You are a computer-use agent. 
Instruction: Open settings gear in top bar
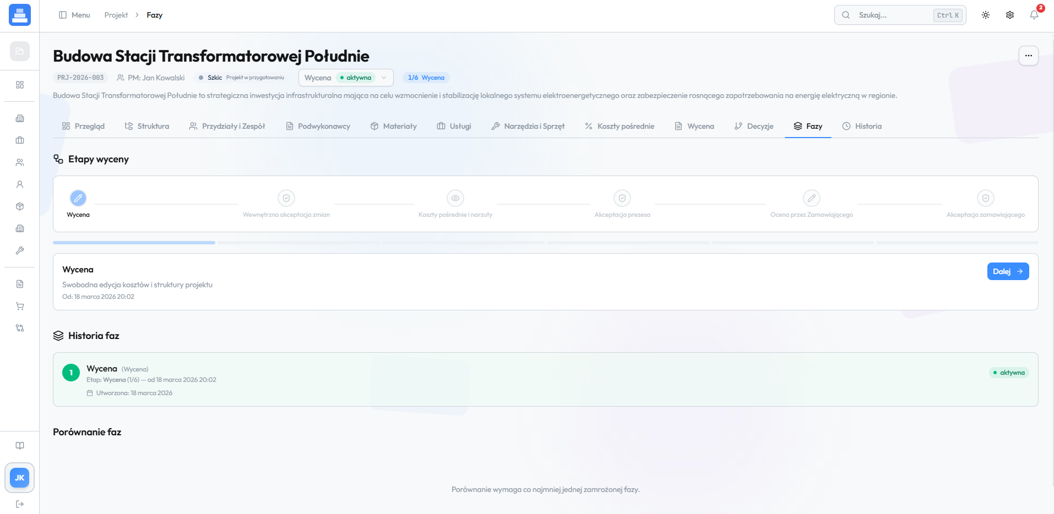(1009, 15)
